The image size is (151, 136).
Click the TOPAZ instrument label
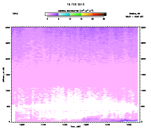(x=15, y=14)
